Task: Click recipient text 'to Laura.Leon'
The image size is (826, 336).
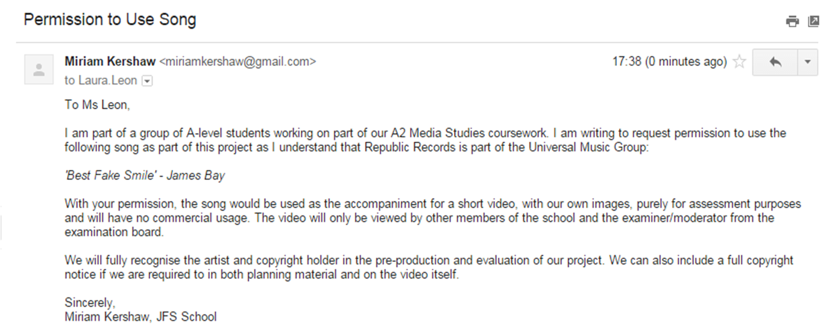Action: point(101,81)
